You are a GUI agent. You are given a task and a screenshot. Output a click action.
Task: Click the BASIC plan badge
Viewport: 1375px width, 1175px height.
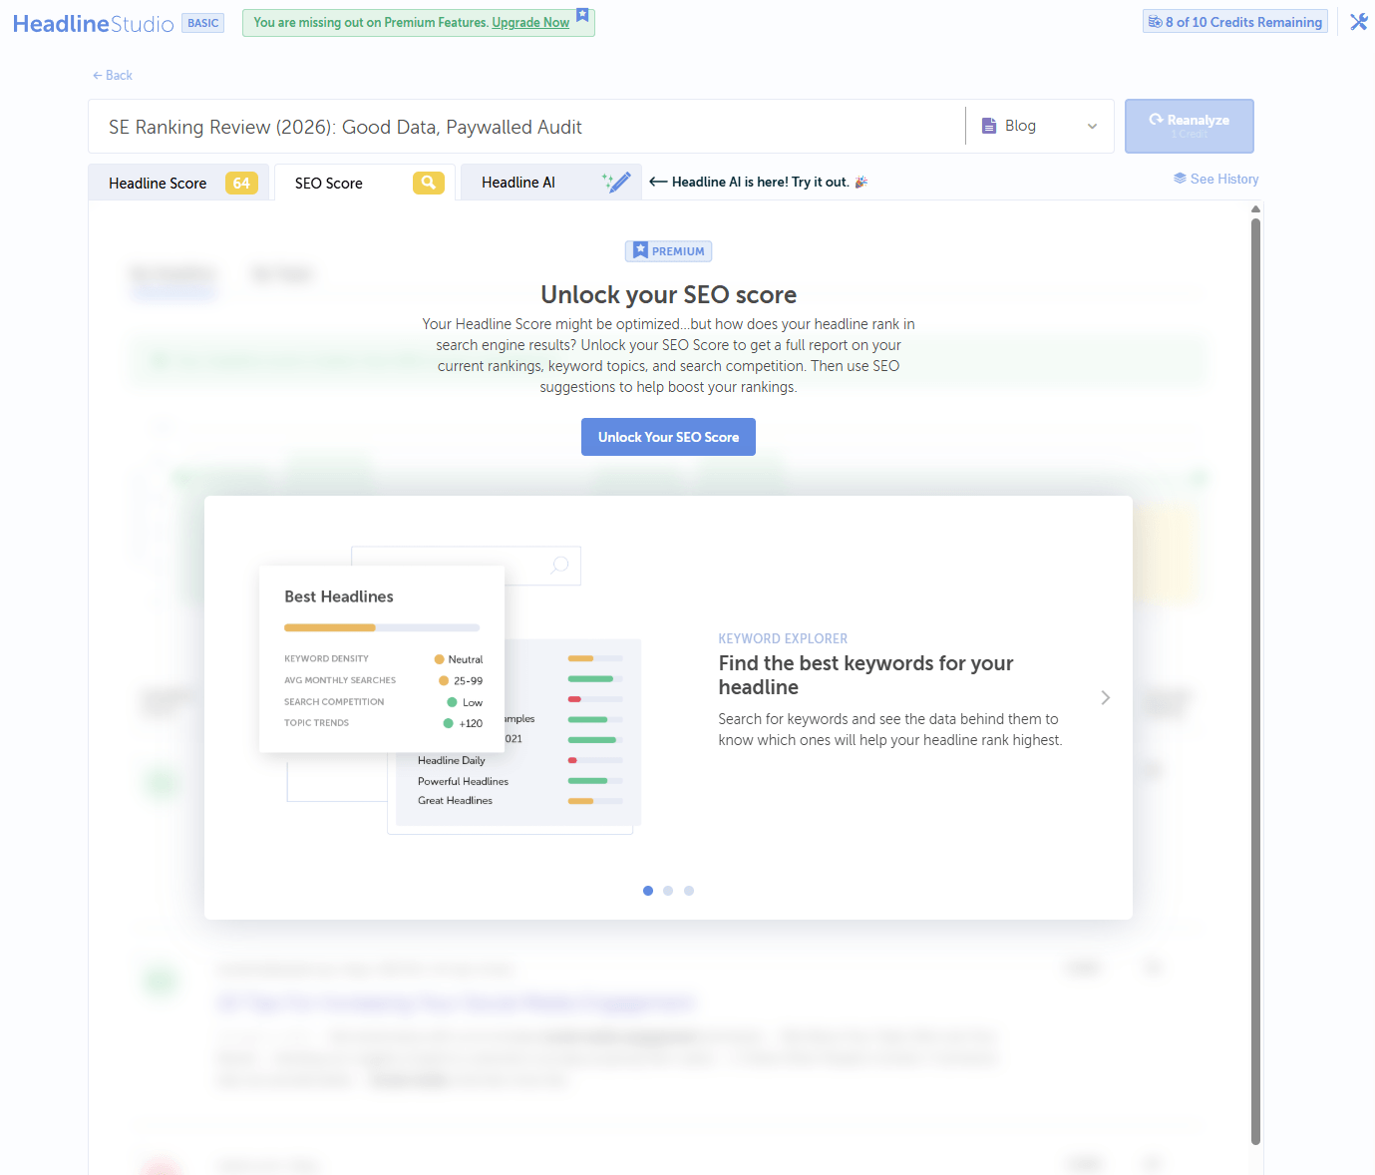203,23
